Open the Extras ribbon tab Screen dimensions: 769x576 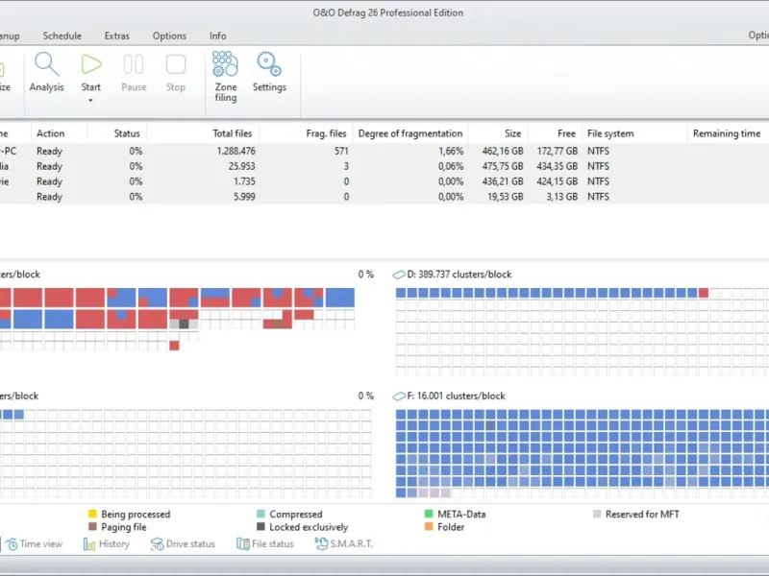click(116, 36)
